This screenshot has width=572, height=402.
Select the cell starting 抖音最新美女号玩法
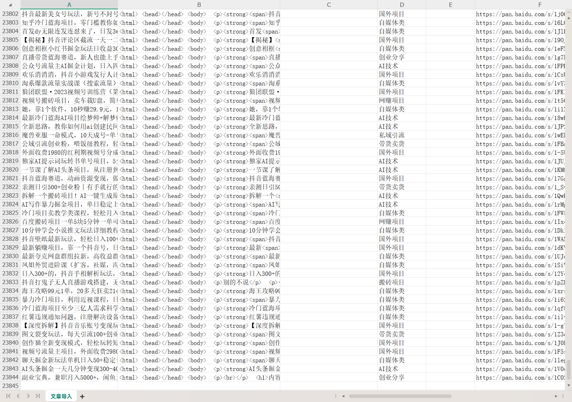(x=69, y=14)
